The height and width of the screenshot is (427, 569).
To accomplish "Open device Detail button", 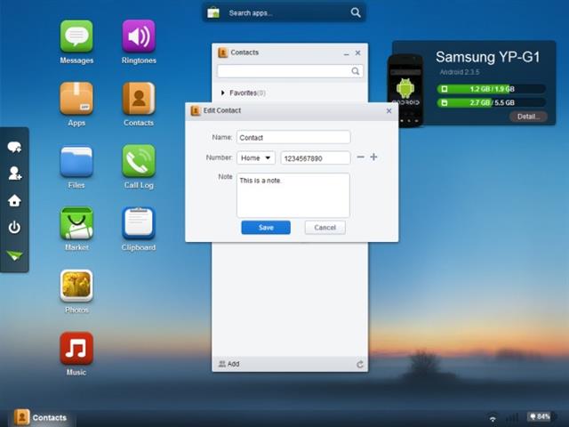I will [527, 117].
